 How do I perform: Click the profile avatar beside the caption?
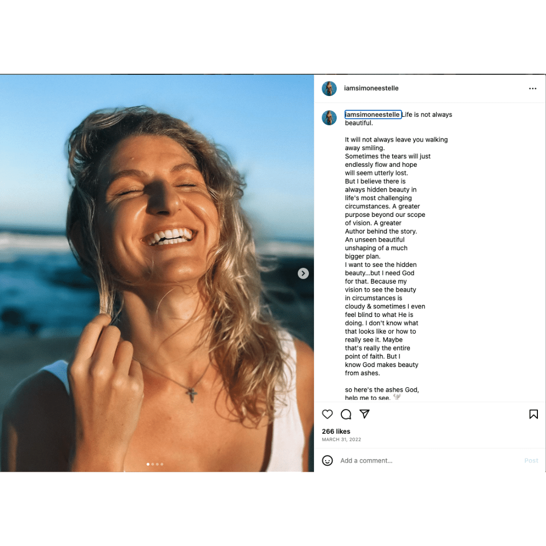tap(329, 118)
